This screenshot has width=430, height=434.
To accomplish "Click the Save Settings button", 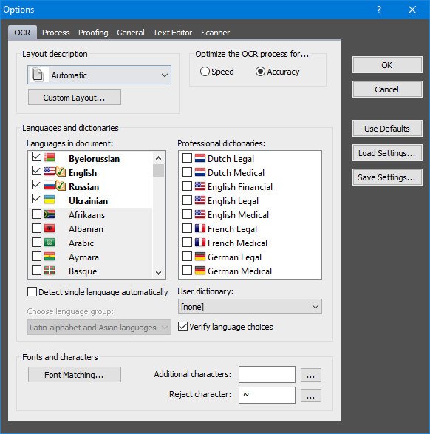I will [x=387, y=177].
